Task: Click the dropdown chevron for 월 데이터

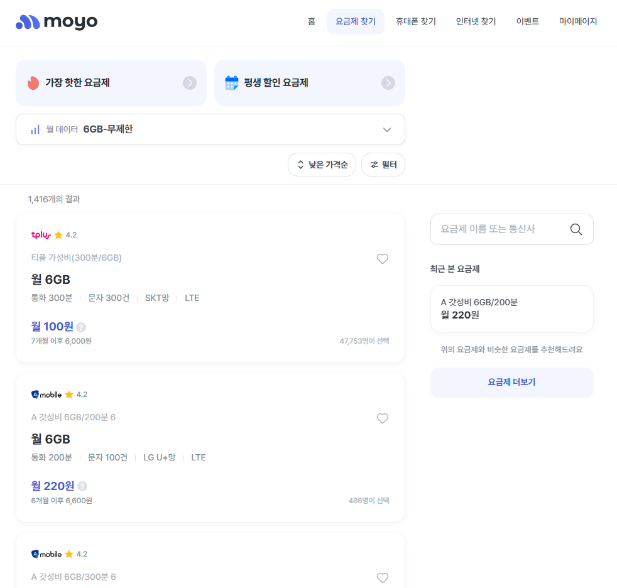Action: (387, 129)
